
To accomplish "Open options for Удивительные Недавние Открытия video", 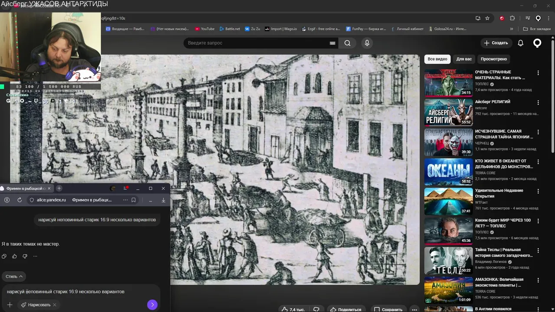I will pyautogui.click(x=538, y=191).
